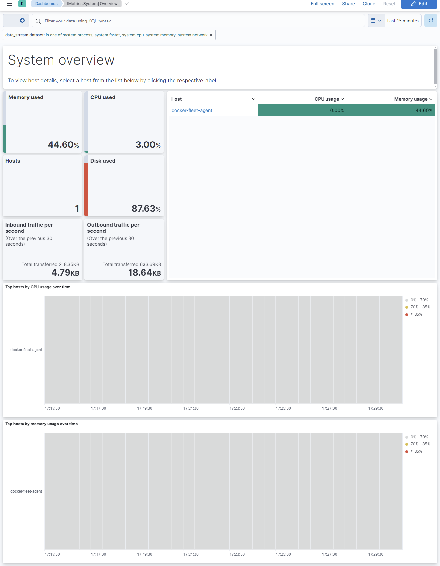Add a new filter with plus icon
The height and width of the screenshot is (566, 440).
[22, 21]
